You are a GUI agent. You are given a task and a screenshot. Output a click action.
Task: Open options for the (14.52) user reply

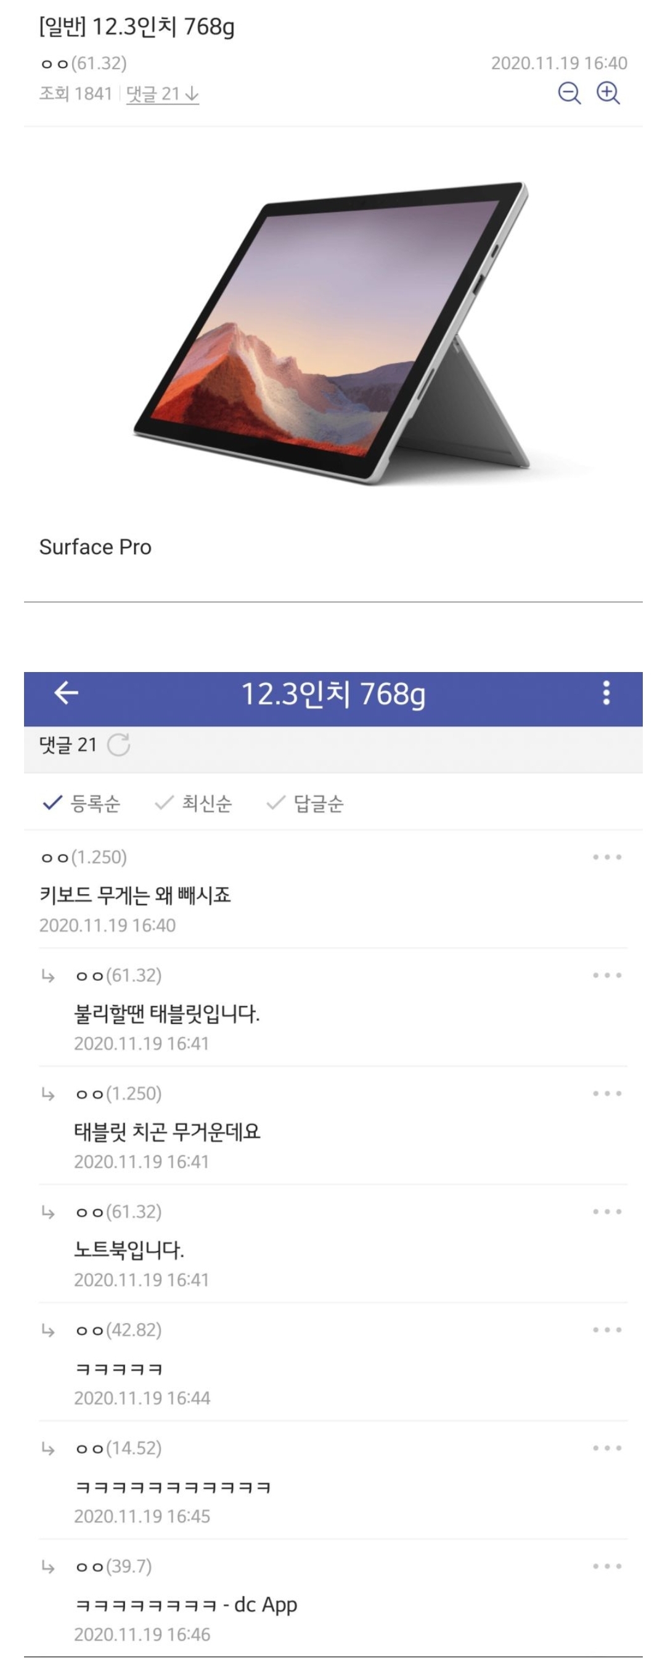(x=606, y=1448)
